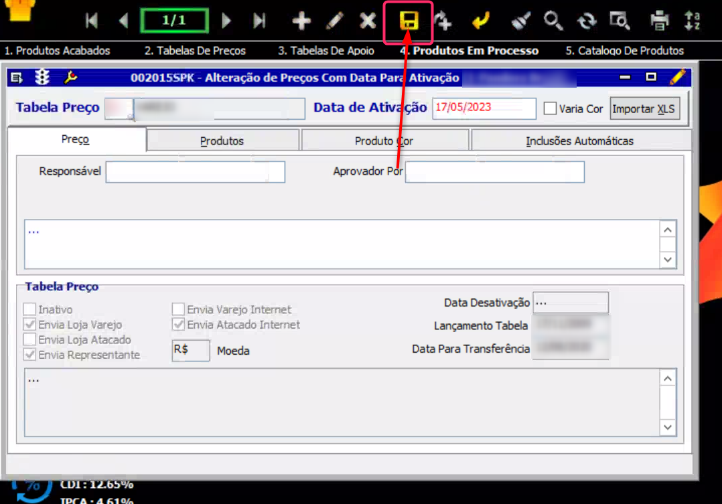
Task: Maximize the Alteração de Preços window
Action: (x=650, y=77)
